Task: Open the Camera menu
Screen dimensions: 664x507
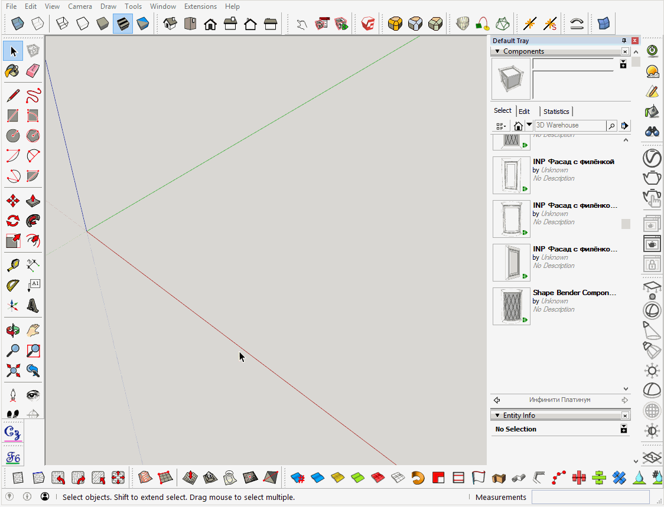Action: pos(80,6)
